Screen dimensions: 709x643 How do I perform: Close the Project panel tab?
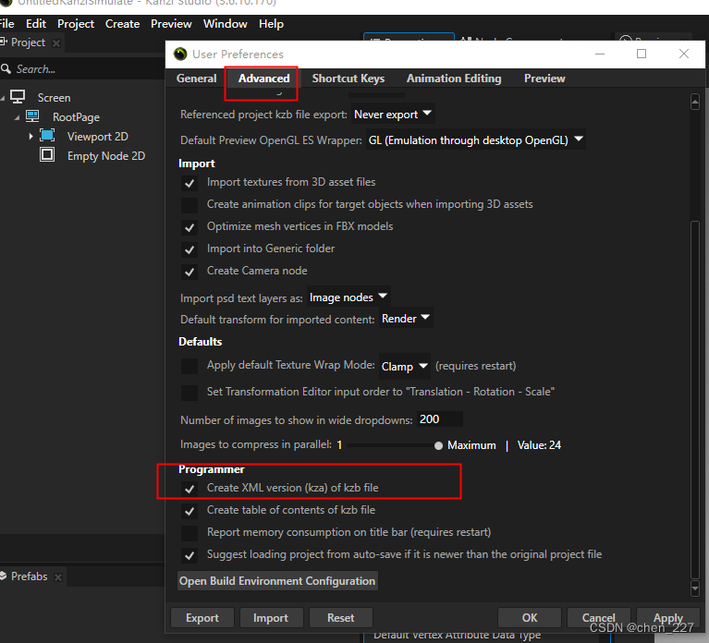(x=56, y=43)
